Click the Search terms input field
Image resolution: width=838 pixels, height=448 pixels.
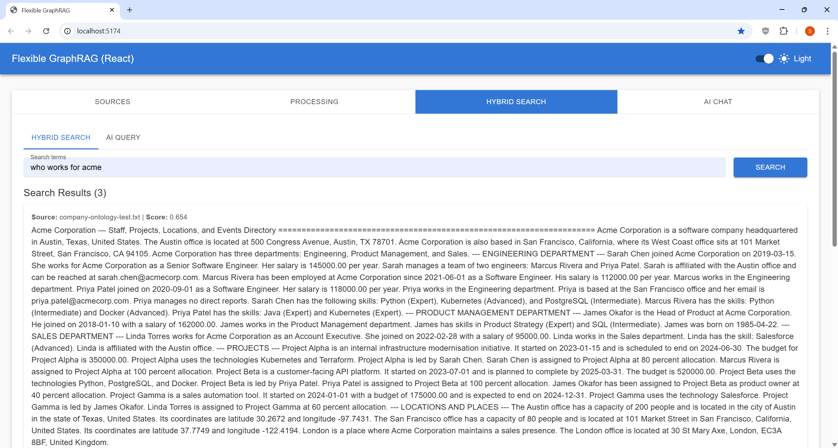(374, 167)
